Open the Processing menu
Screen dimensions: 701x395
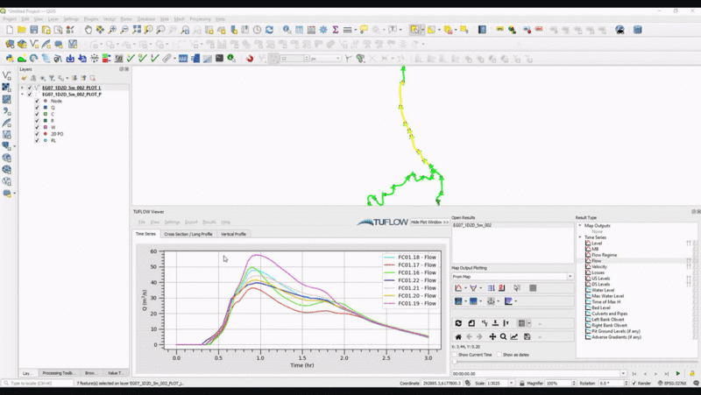point(199,18)
